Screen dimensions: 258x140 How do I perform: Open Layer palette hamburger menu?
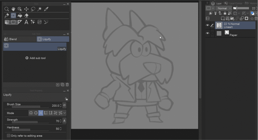point(207,3)
